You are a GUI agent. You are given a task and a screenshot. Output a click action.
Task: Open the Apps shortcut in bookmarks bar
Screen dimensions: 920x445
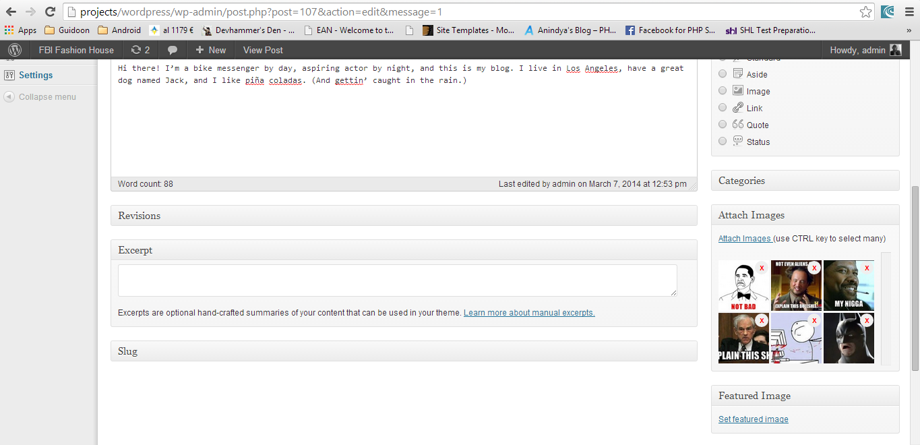[21, 30]
